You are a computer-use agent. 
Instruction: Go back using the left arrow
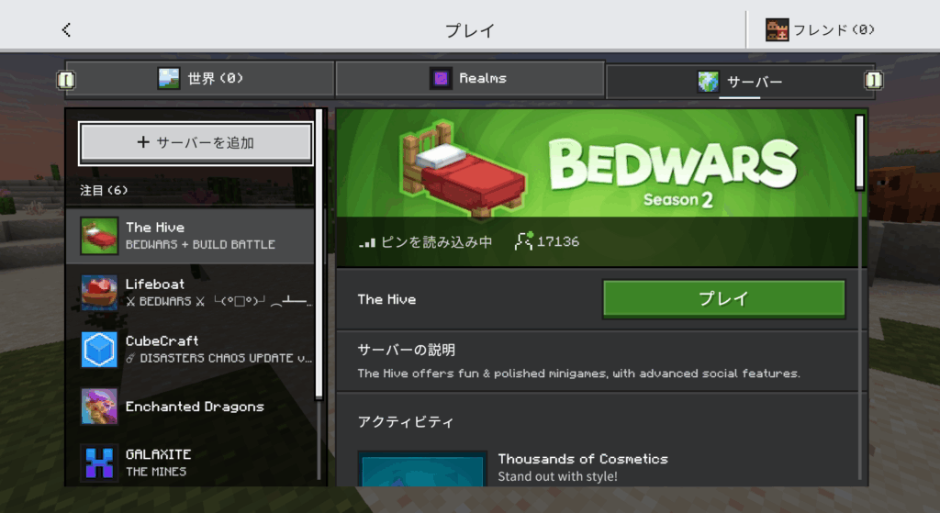pos(66,29)
